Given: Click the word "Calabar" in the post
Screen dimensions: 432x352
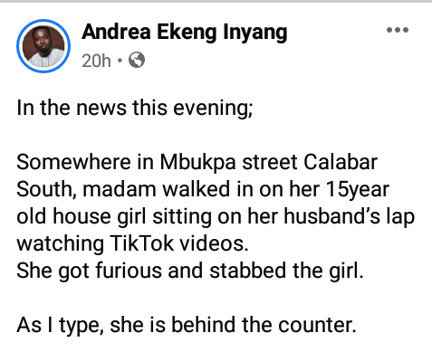Looking at the screenshot, I should tap(341, 162).
